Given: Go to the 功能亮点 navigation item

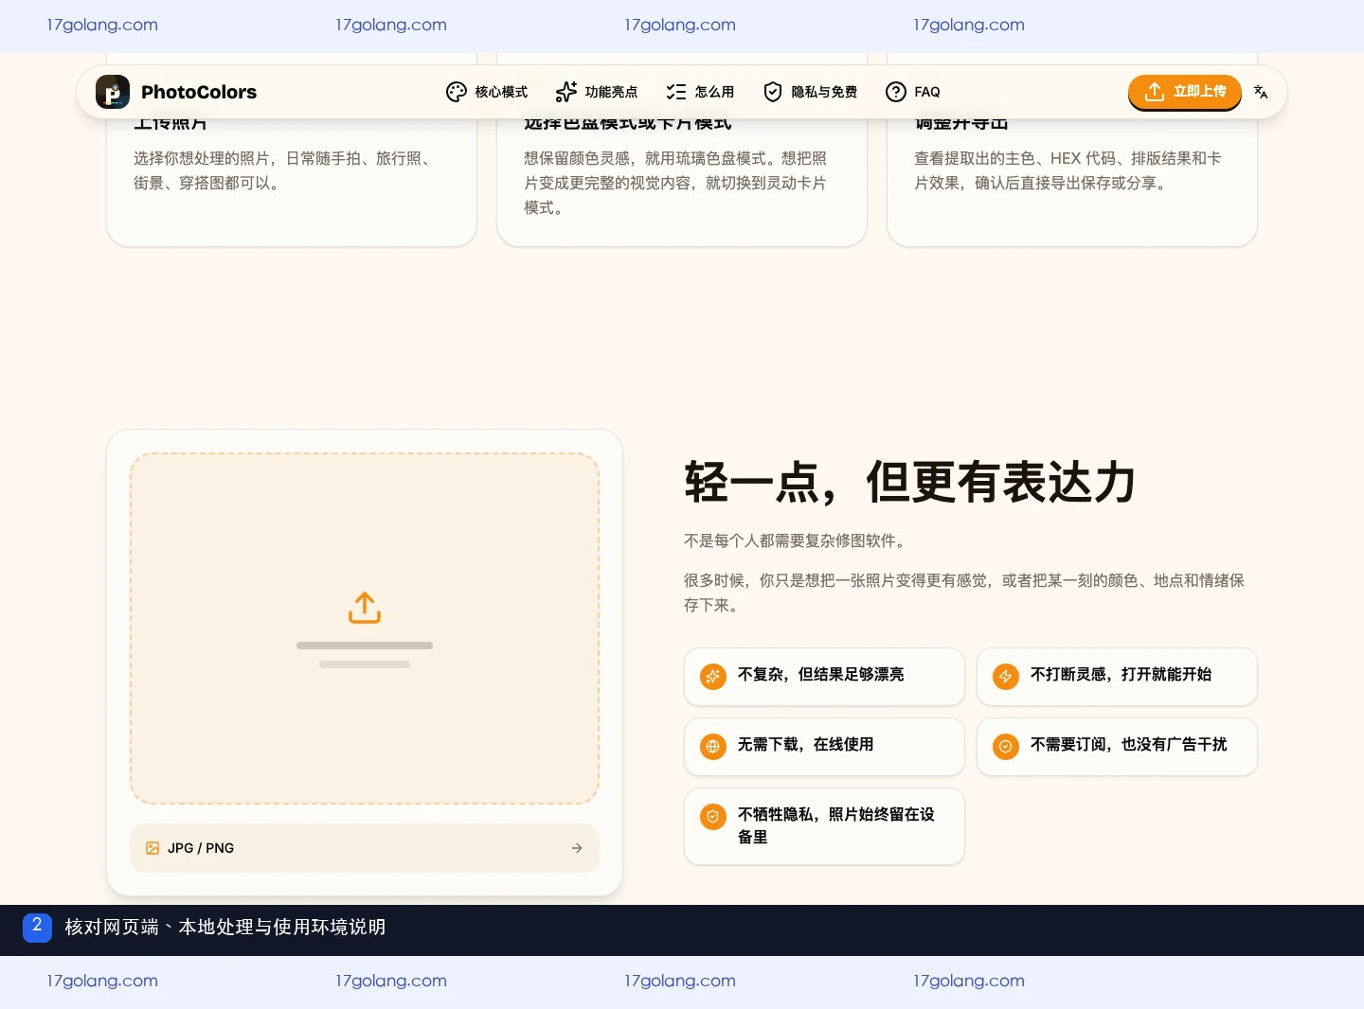Looking at the screenshot, I should click(x=597, y=92).
